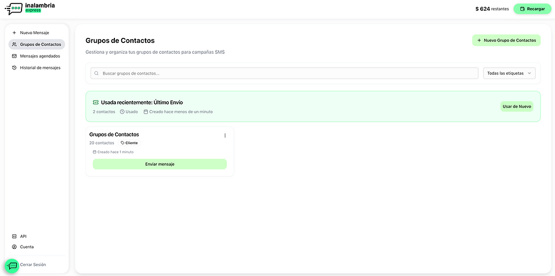Click Enviar mensaje on the group card

tap(160, 164)
